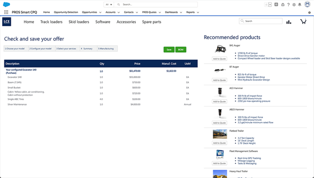Click into the global Search field
This screenshot has width=314, height=178.
tap(156, 5)
